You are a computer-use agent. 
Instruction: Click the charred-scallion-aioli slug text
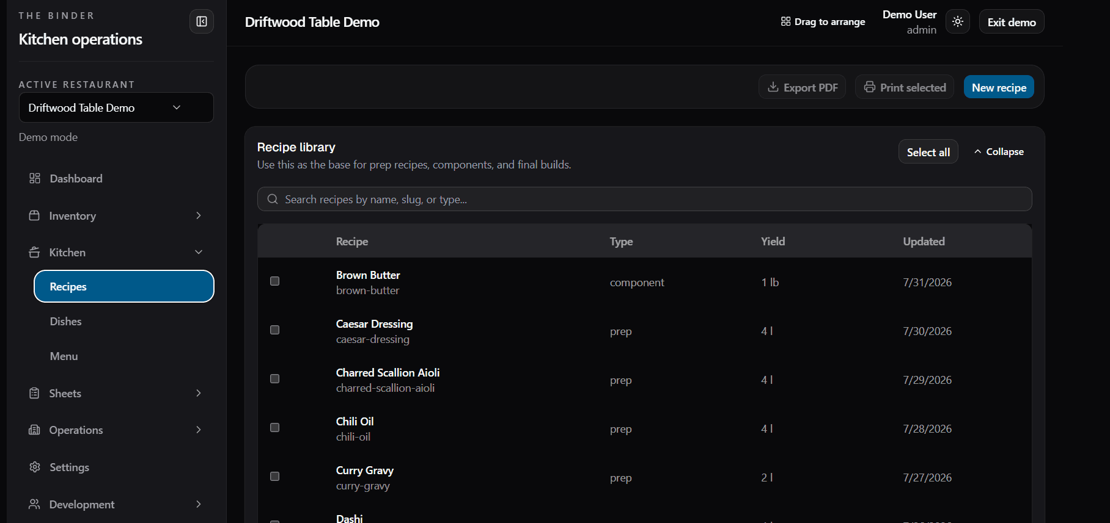(385, 388)
